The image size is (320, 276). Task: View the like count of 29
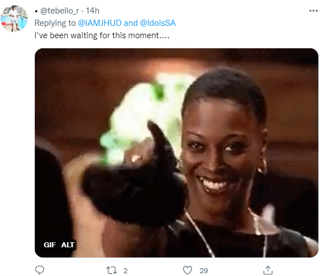(x=204, y=271)
